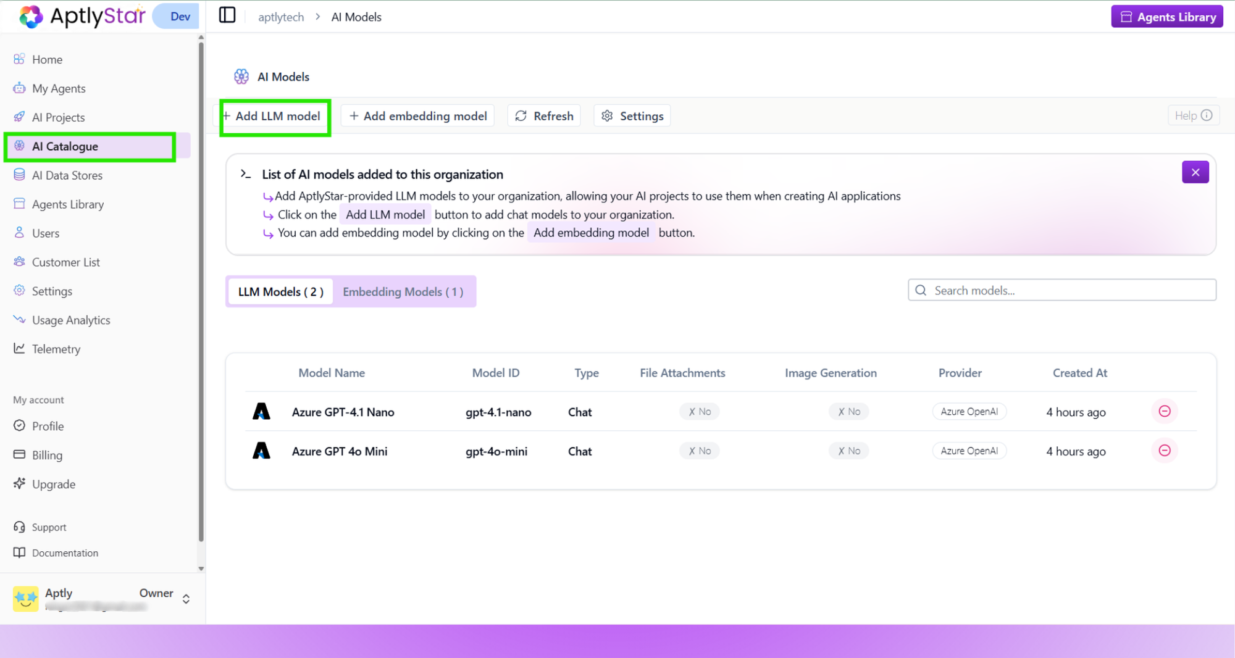
Task: Refresh the models list
Action: [544, 116]
